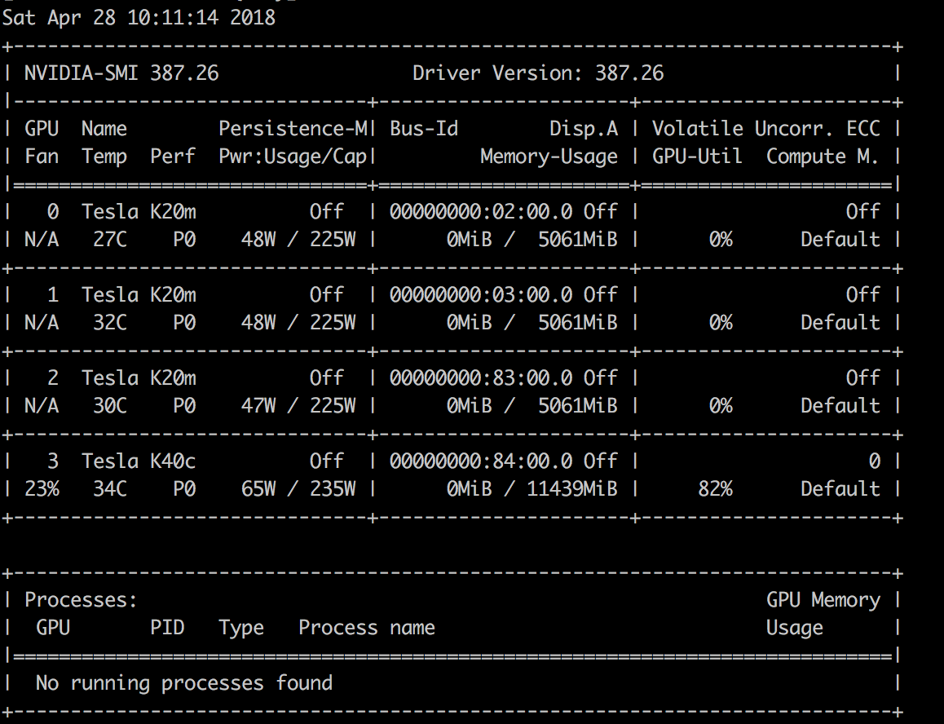Select GPU 0 Tesla K20m name
944x724 pixels.
click(139, 211)
